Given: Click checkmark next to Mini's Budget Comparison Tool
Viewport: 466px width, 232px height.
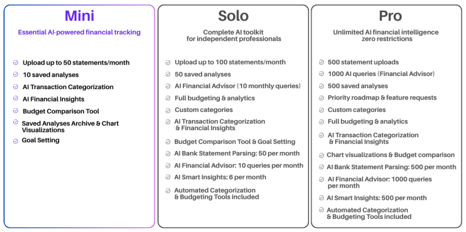Looking at the screenshot, I should click(x=15, y=111).
